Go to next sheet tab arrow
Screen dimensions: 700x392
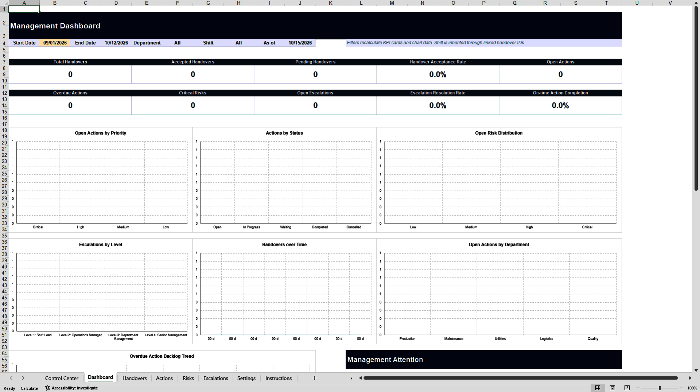23,378
